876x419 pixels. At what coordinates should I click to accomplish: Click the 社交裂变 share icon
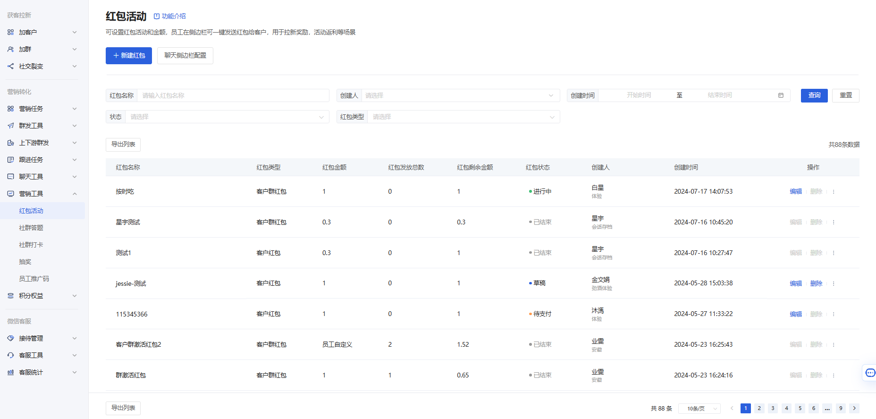[x=10, y=66]
